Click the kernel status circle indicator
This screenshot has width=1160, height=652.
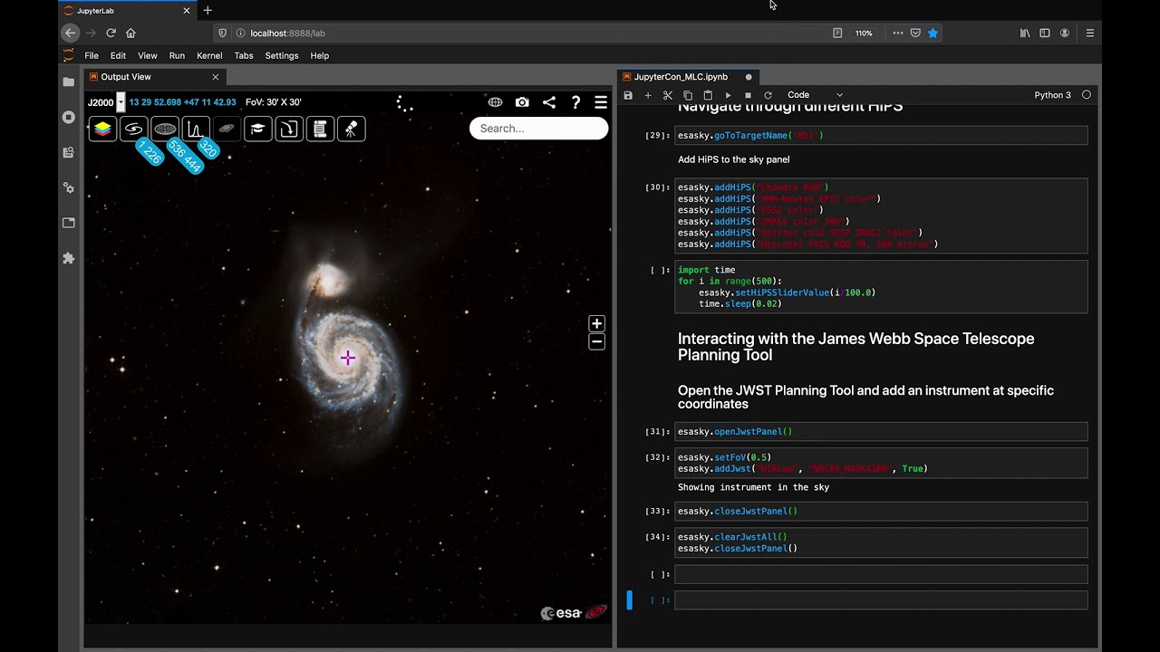(1086, 95)
